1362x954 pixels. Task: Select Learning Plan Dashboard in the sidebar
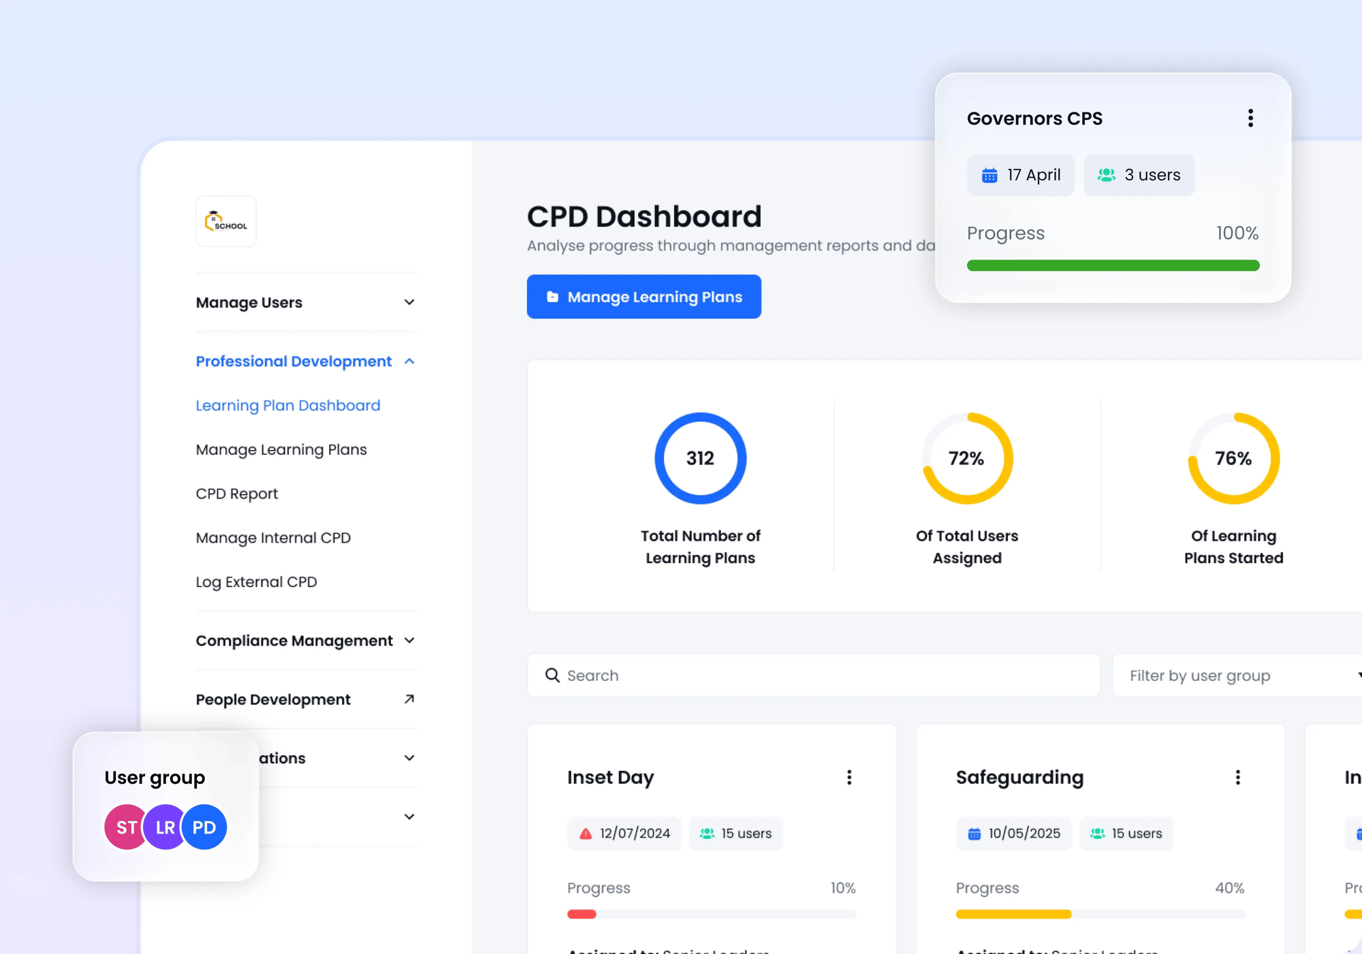pyautogui.click(x=287, y=405)
